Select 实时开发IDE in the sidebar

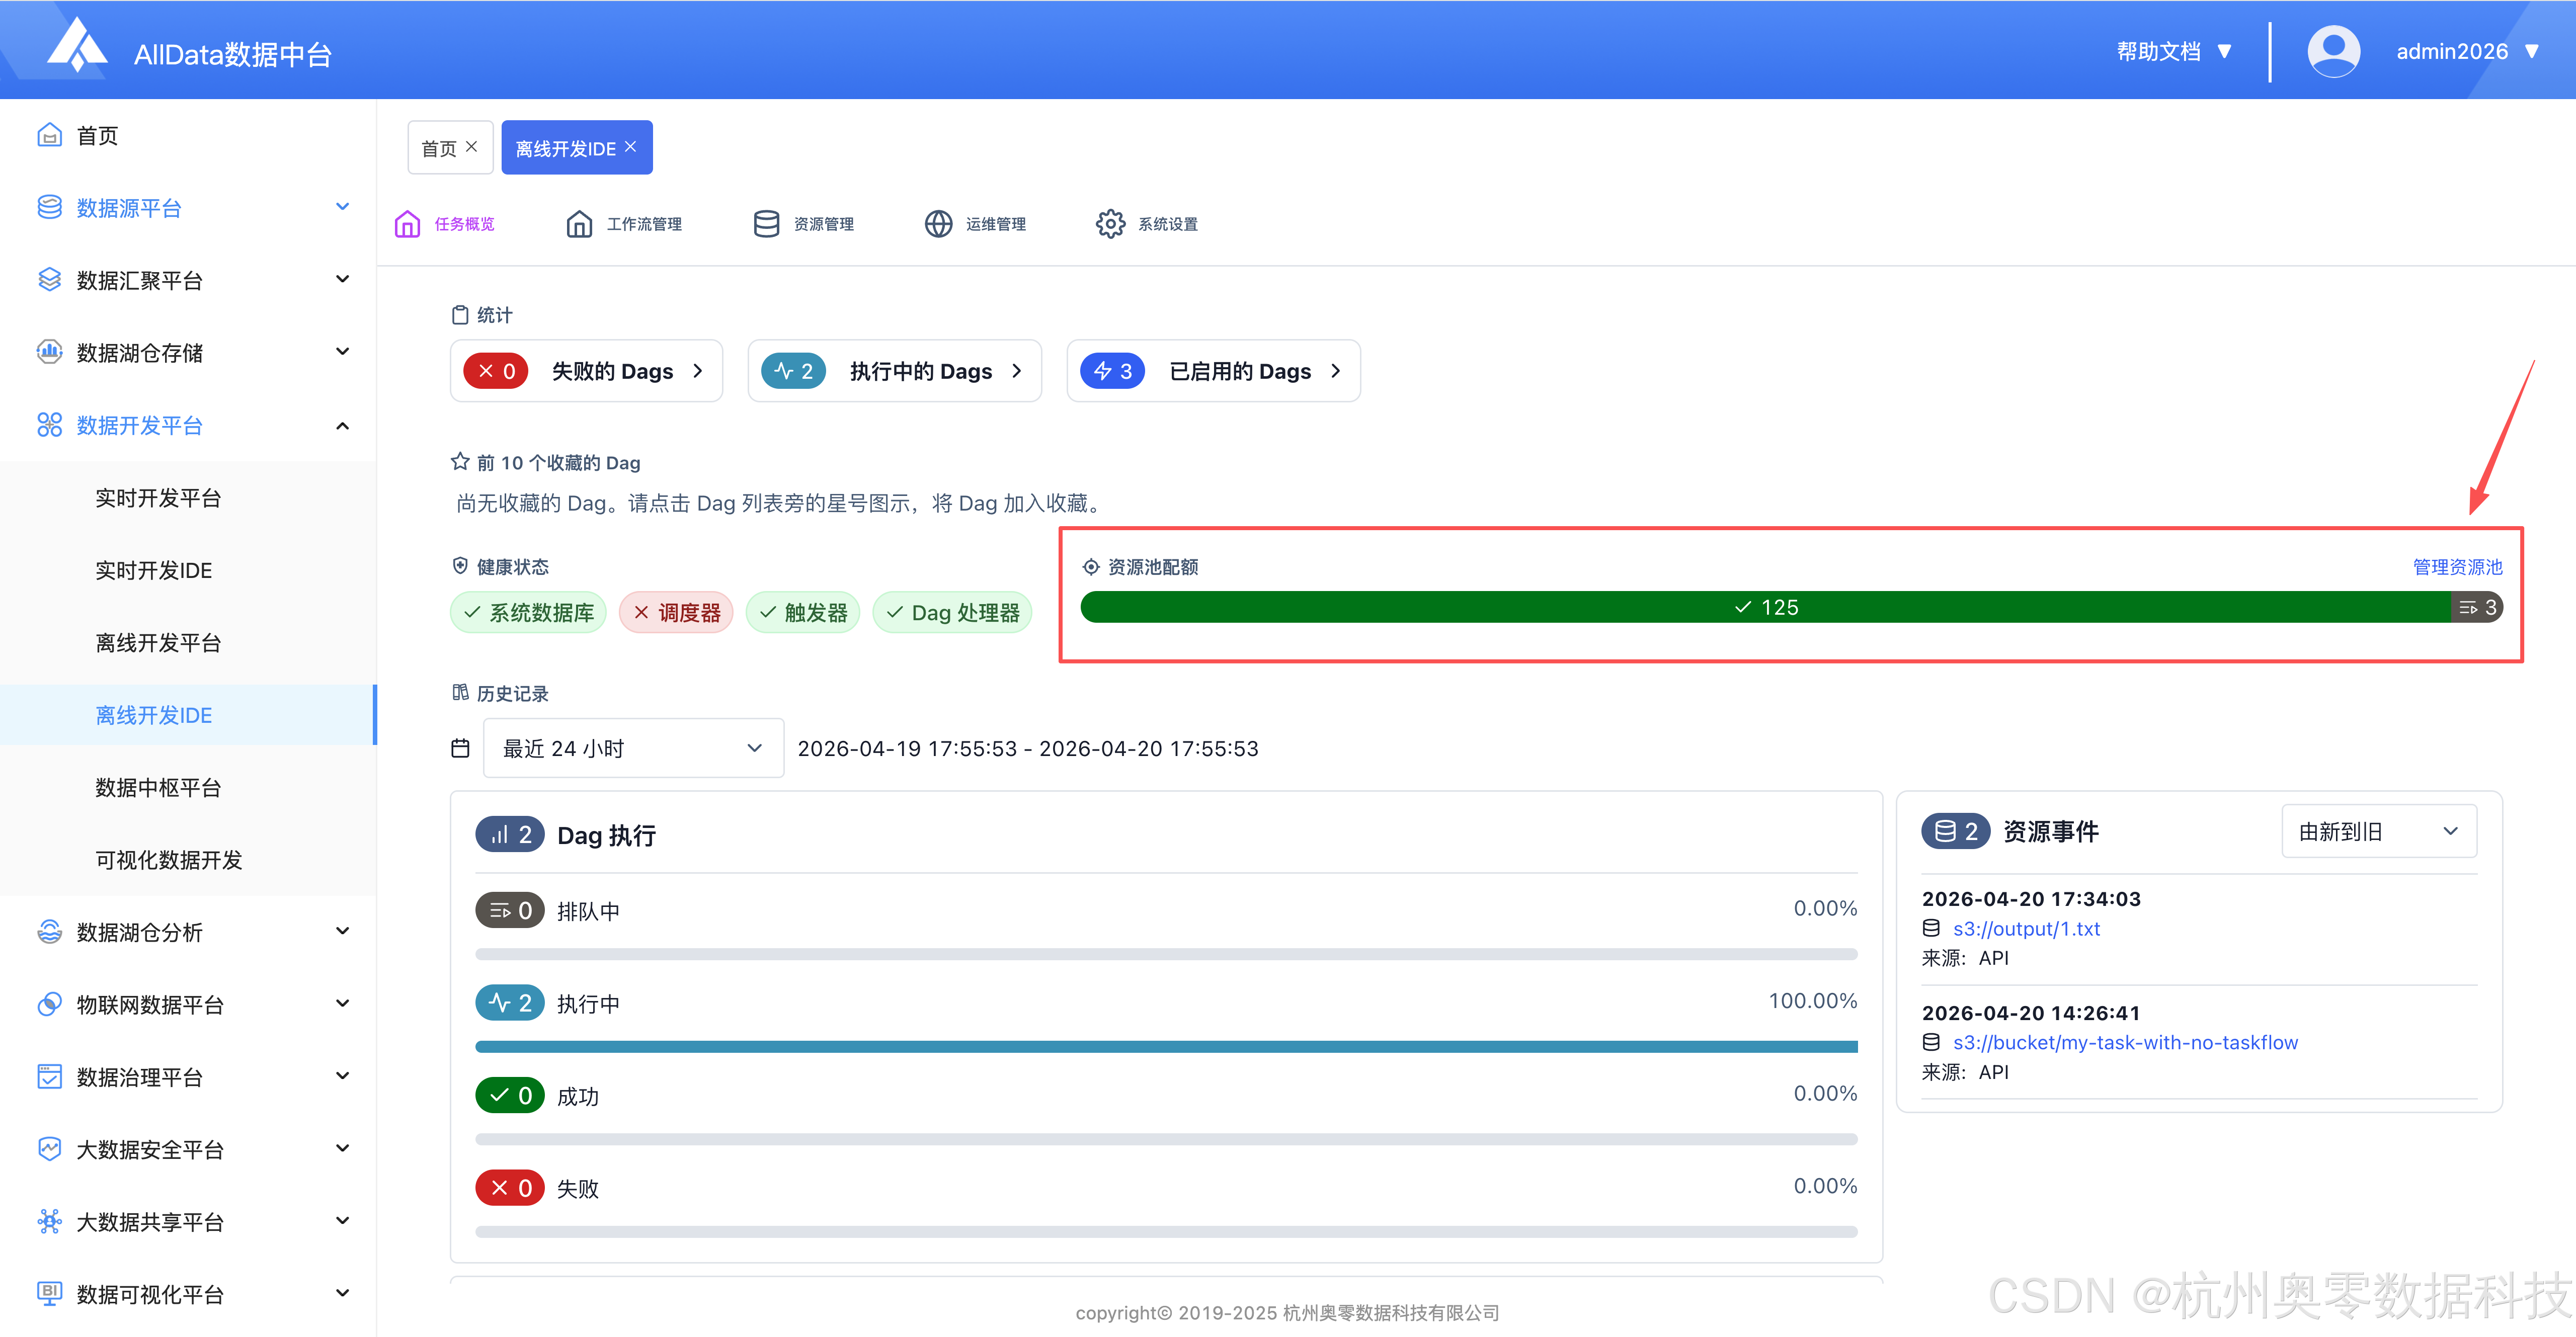[154, 570]
